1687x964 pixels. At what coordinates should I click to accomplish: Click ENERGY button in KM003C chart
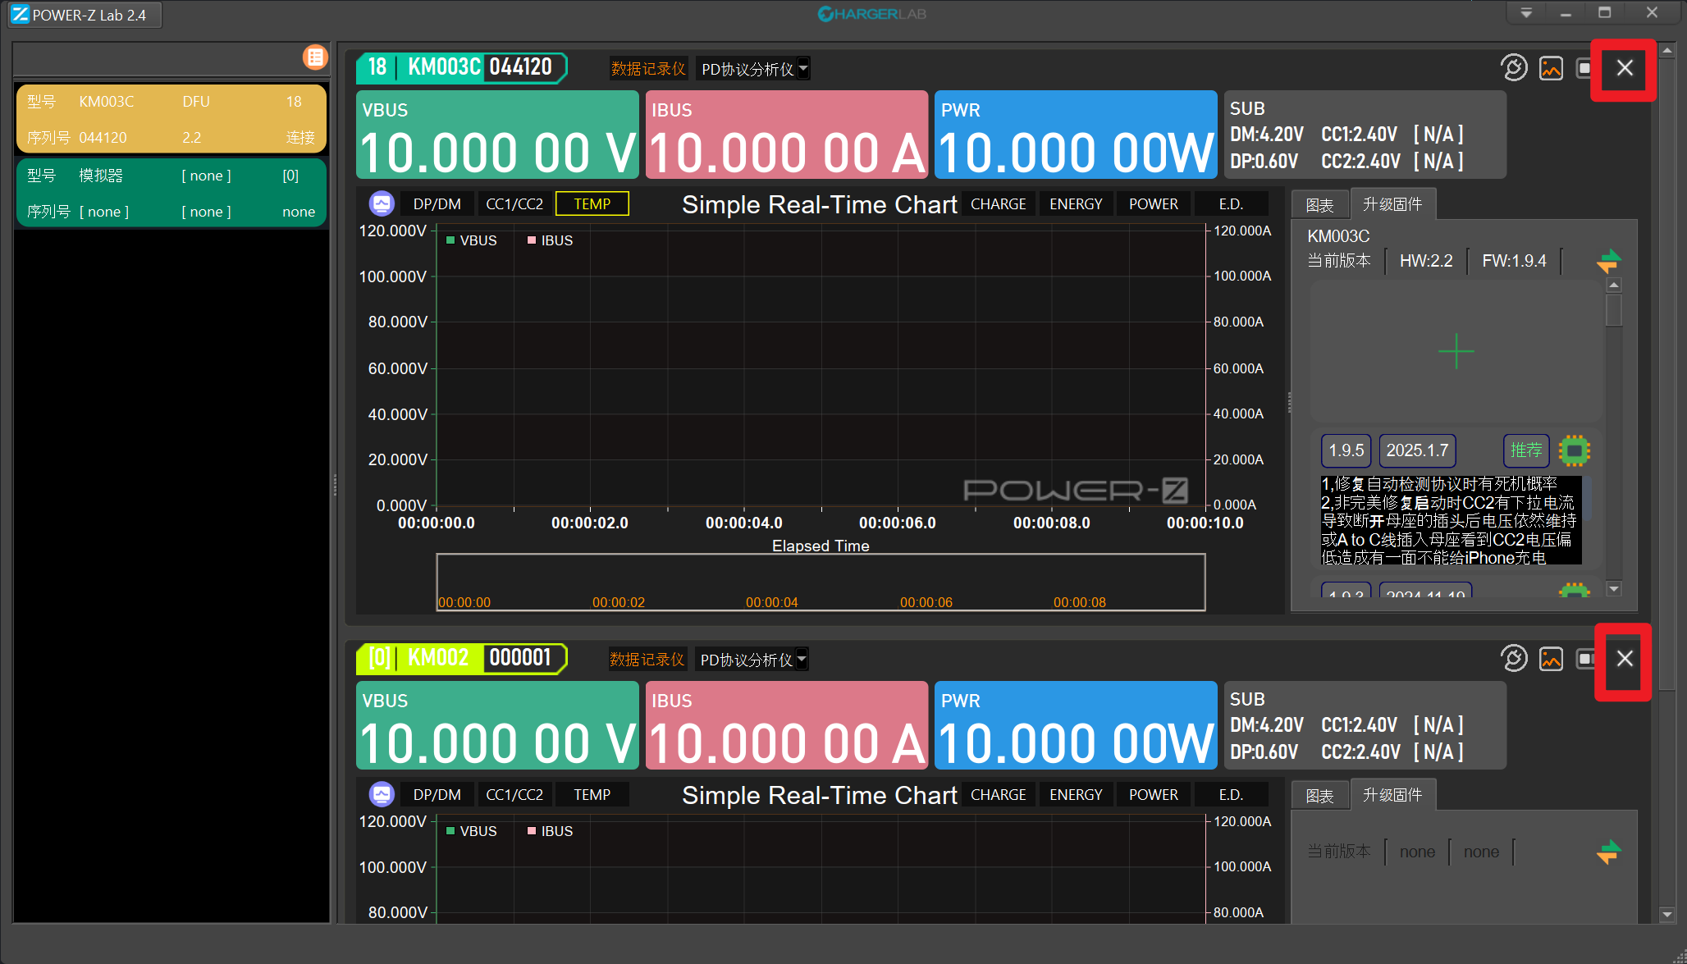click(1076, 203)
